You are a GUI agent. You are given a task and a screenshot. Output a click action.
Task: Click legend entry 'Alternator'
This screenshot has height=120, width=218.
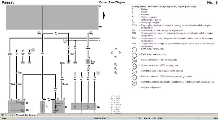click(146, 14)
